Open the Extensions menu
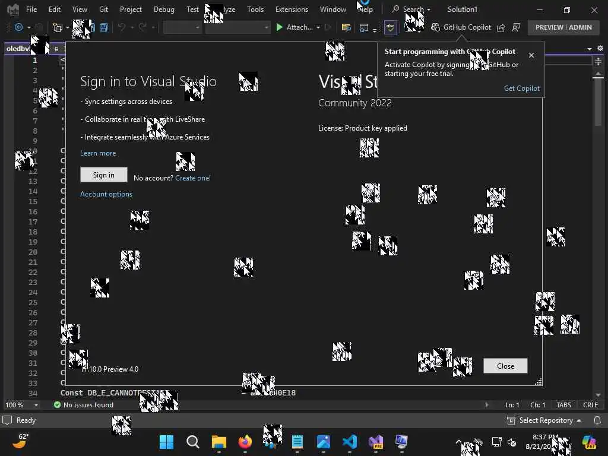This screenshot has height=456, width=608. click(x=292, y=9)
